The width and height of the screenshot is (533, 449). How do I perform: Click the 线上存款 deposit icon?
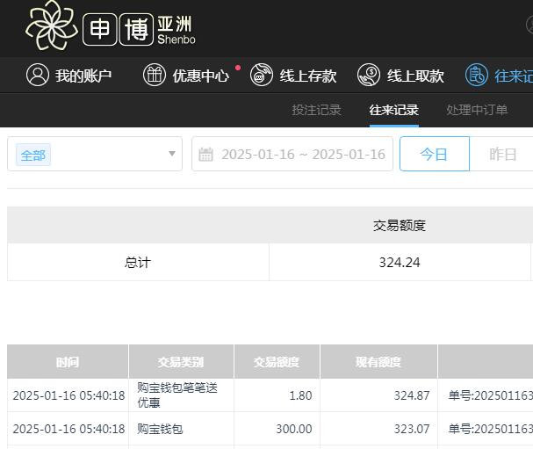point(262,75)
